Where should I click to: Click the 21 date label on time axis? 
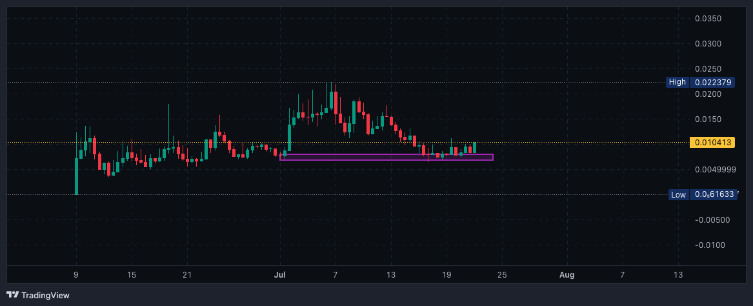point(187,275)
